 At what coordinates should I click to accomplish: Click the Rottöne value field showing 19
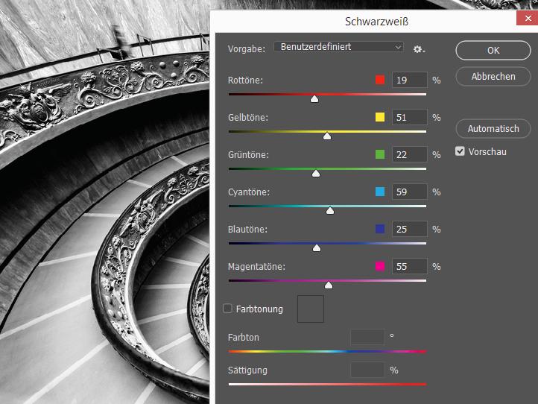pyautogui.click(x=410, y=80)
